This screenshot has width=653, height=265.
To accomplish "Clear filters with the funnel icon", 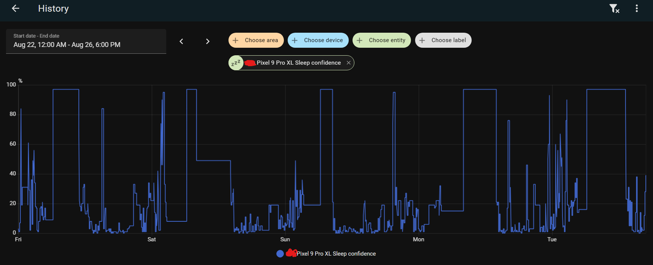I will click(x=615, y=8).
